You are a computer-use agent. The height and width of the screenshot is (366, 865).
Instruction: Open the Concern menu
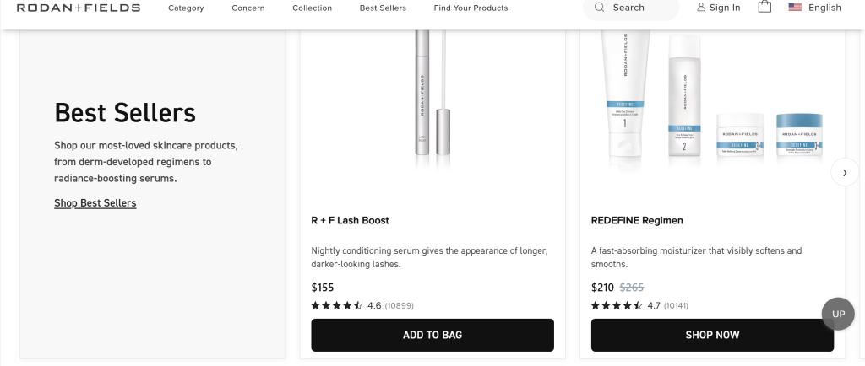(x=248, y=8)
